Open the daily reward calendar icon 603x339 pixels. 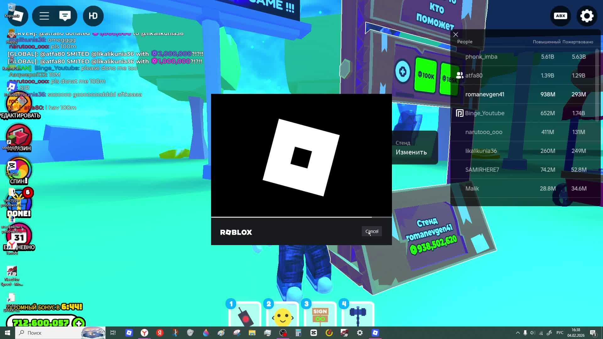pyautogui.click(x=19, y=237)
